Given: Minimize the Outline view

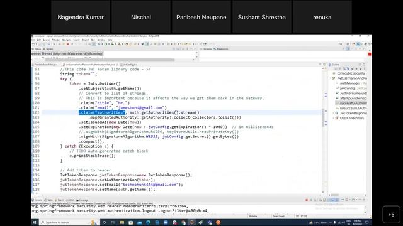Looking at the screenshot, I should (x=360, y=65).
